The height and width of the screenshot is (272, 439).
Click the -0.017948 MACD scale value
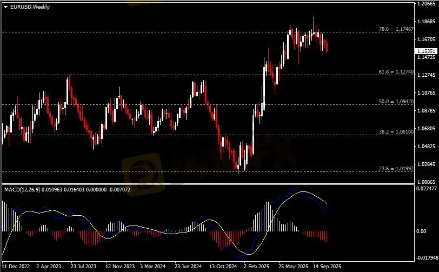point(425,257)
